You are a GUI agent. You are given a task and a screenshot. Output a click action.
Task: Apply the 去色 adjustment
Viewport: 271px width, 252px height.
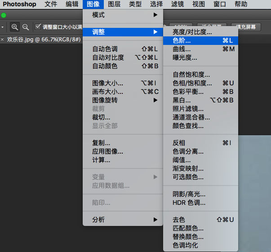tap(200, 220)
